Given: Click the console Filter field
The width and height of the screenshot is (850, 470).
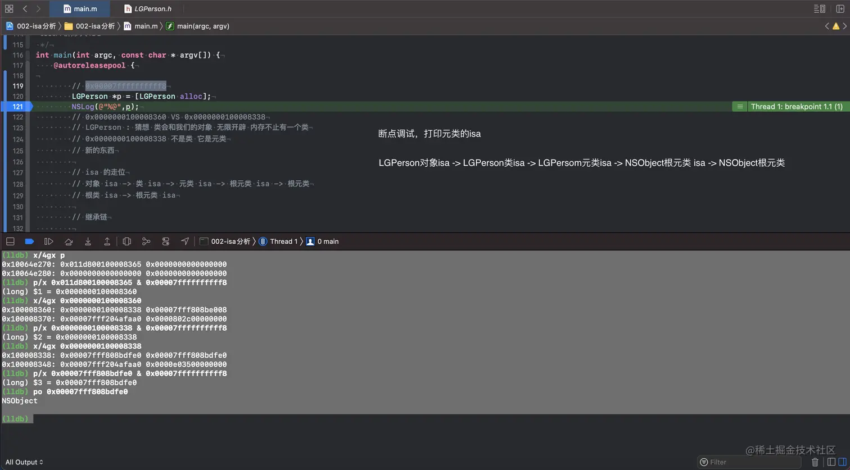Looking at the screenshot, I should [x=749, y=462].
